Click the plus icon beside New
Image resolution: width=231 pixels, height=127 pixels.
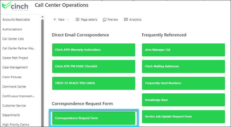coord(55,20)
